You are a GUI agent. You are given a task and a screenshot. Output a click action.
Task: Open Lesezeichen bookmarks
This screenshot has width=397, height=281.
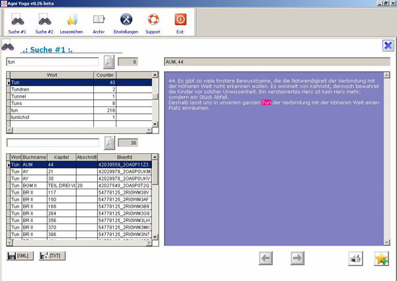(x=71, y=24)
